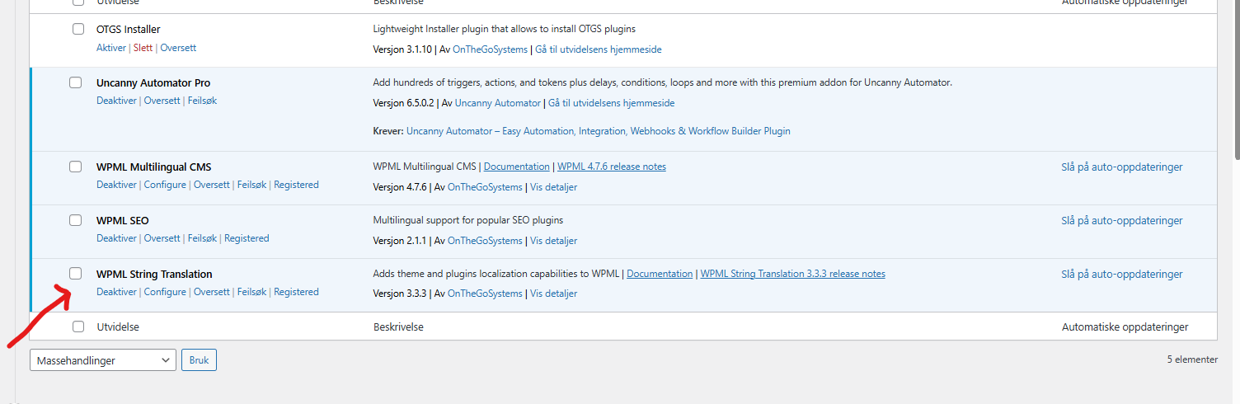Screen dimensions: 1240x404
Task: Open the required Uncanny Automator Workflow Builder Plugin link
Action: tap(599, 131)
